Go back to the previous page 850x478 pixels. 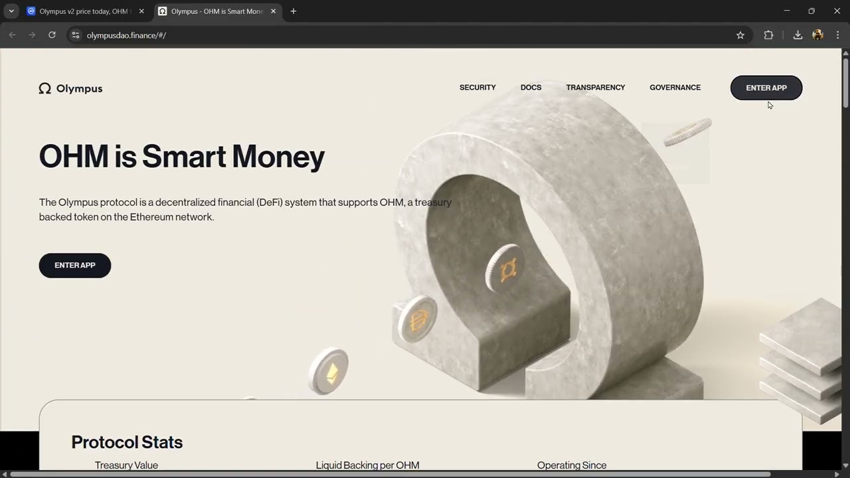pyautogui.click(x=12, y=35)
